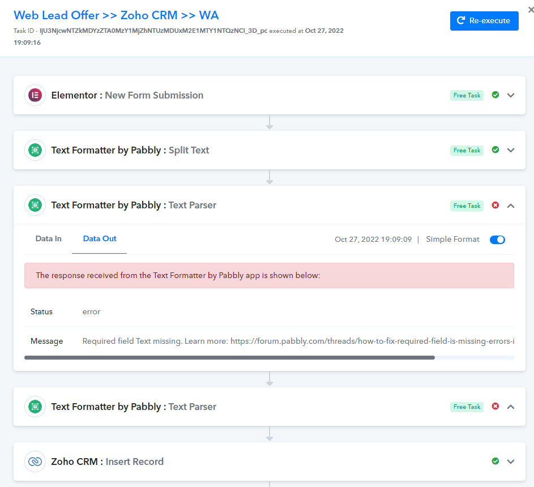Click the green success check on Zoho CRM
Image resolution: width=534 pixels, height=487 pixels.
tap(495, 461)
